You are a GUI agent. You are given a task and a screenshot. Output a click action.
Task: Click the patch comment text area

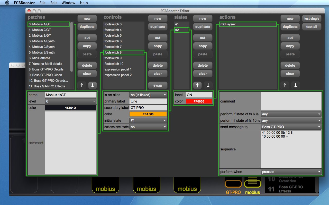[70, 143]
